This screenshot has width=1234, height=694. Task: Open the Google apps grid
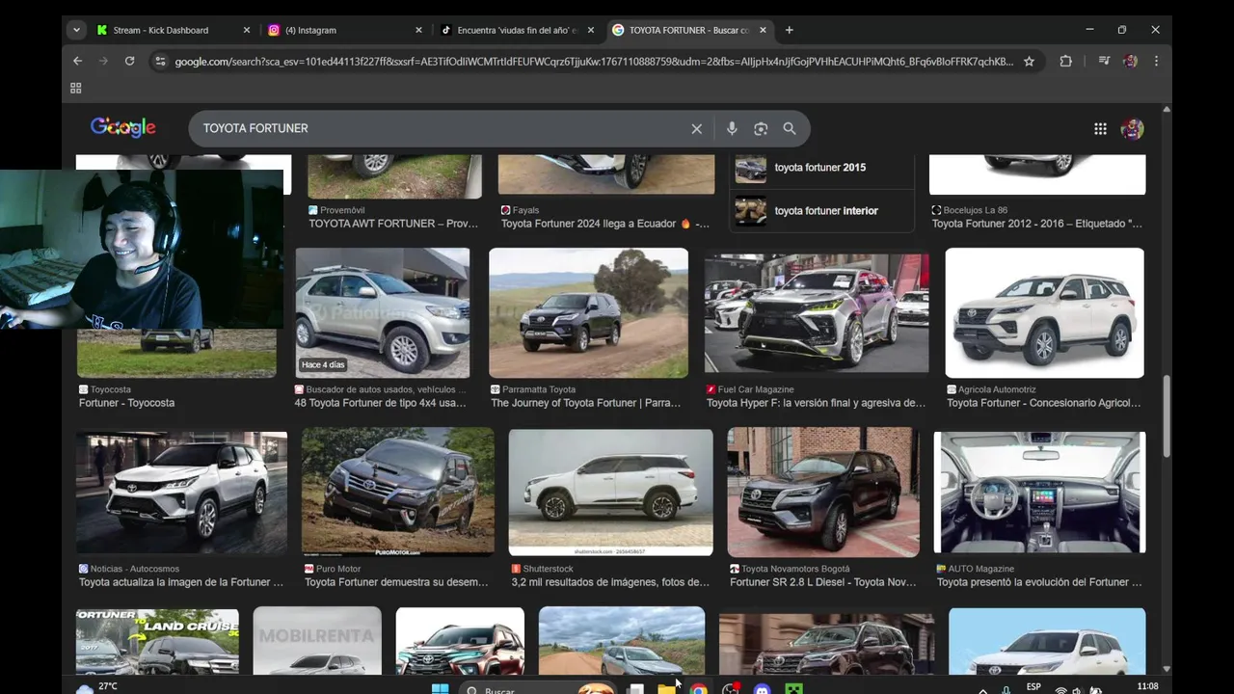pyautogui.click(x=1100, y=128)
